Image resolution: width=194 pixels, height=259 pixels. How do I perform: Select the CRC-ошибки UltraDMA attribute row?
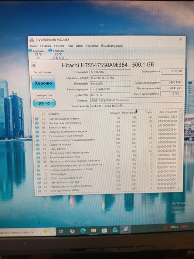click(x=107, y=189)
